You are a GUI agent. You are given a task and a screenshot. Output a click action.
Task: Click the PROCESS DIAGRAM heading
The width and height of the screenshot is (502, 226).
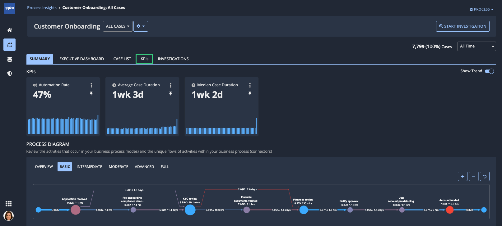48,144
